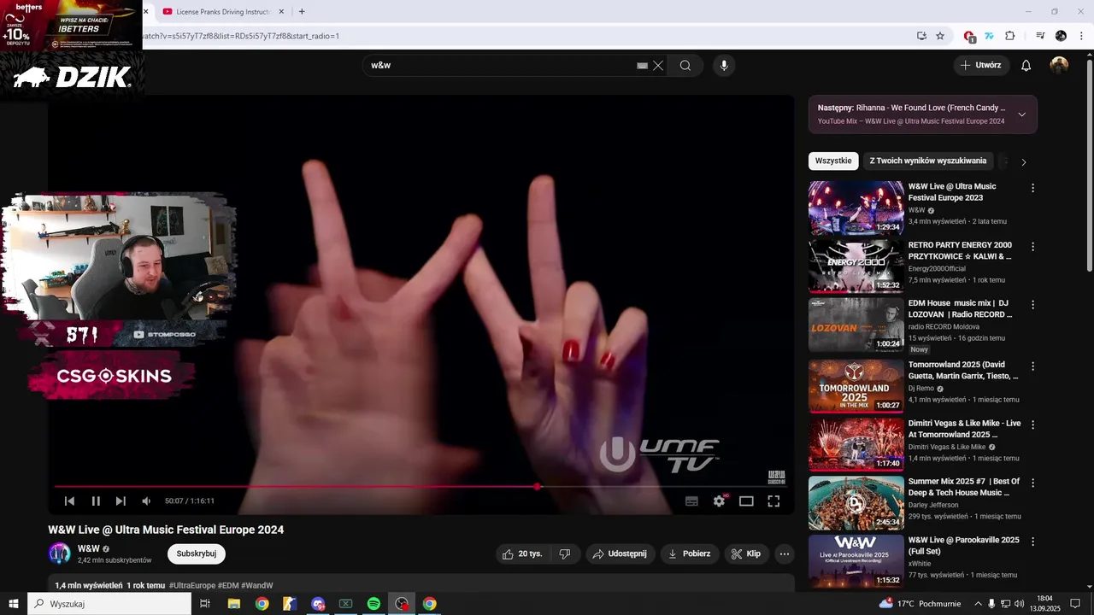Open a new browser tab

(302, 12)
